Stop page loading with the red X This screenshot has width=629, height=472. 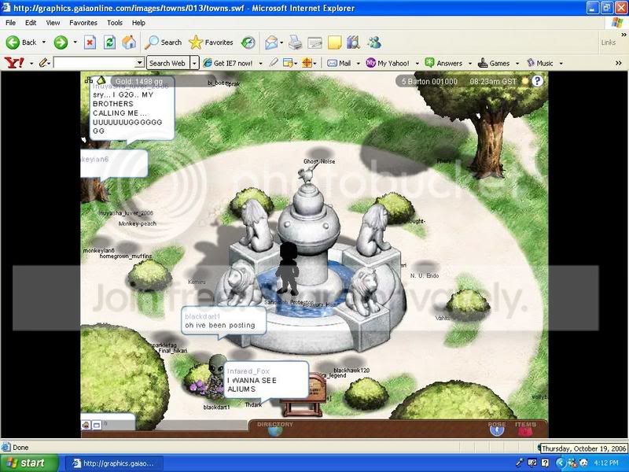(x=90, y=42)
